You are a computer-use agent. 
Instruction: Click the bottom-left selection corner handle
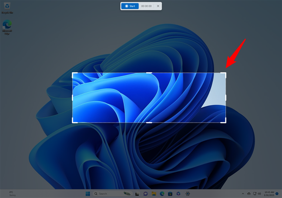pyautogui.click(x=73, y=122)
